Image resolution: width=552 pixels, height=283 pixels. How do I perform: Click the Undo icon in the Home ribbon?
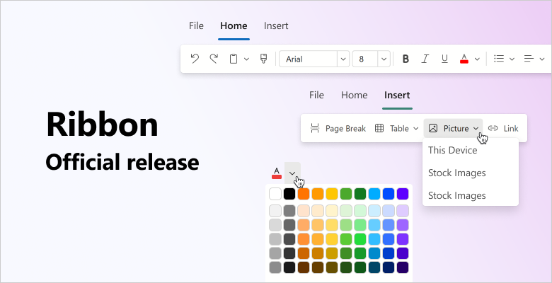pos(195,59)
